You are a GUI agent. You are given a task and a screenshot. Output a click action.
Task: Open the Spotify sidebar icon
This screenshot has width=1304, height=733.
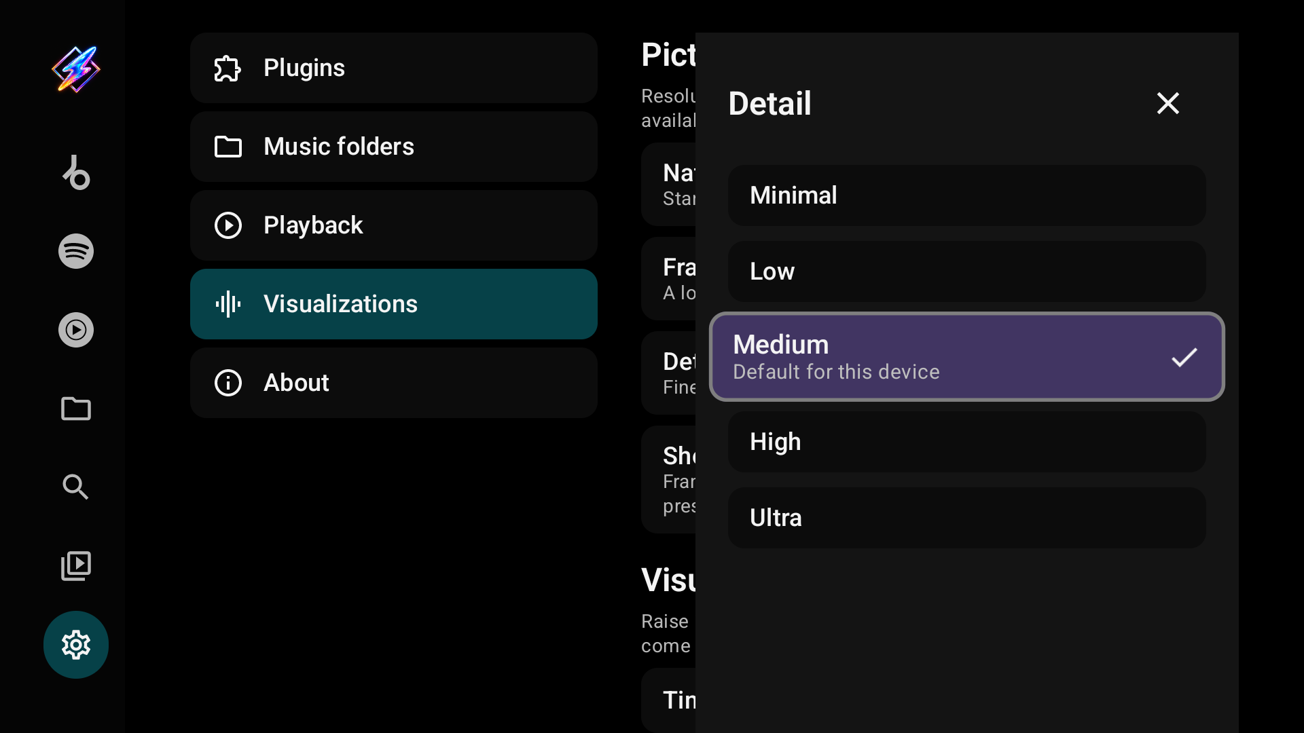[76, 251]
